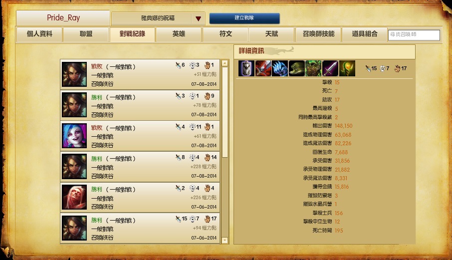Open the 雅典娜的祝福 dropdown arrow

click(199, 18)
